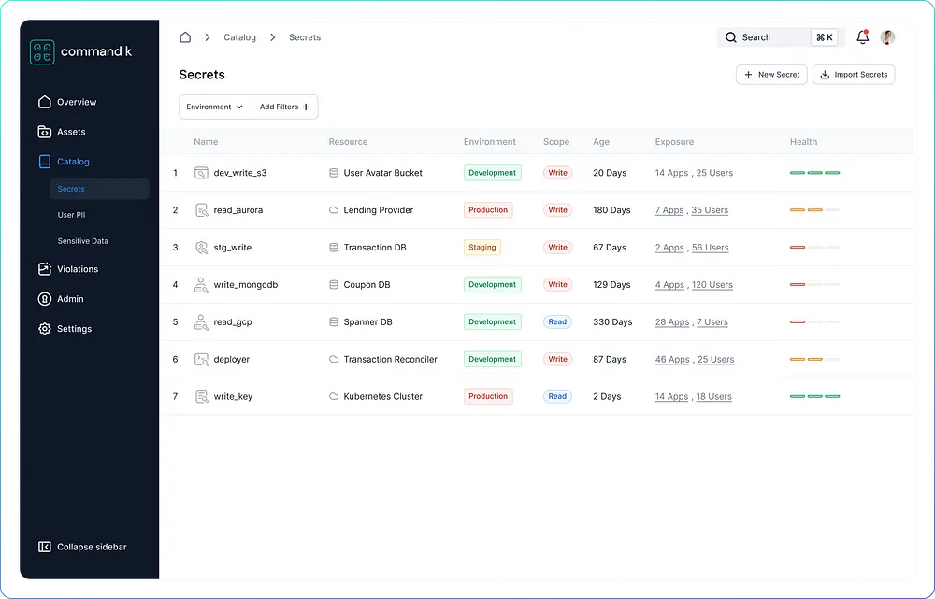Viewport: 935px width, 599px height.
Task: Select User PII under Catalog
Action: pos(71,215)
